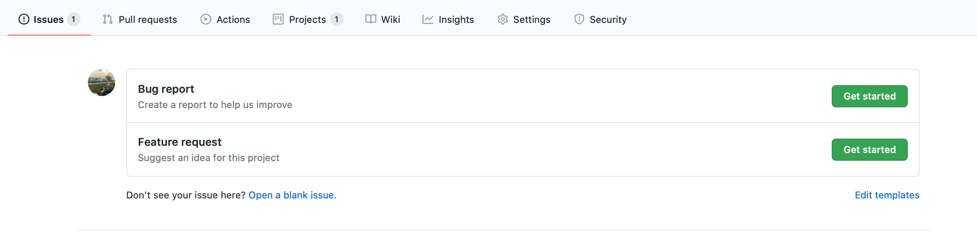Click the user avatar thumbnail
Viewport: 977px width, 237px height.
click(101, 82)
